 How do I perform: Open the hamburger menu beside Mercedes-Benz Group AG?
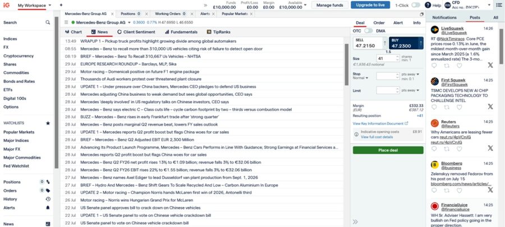(66, 22)
